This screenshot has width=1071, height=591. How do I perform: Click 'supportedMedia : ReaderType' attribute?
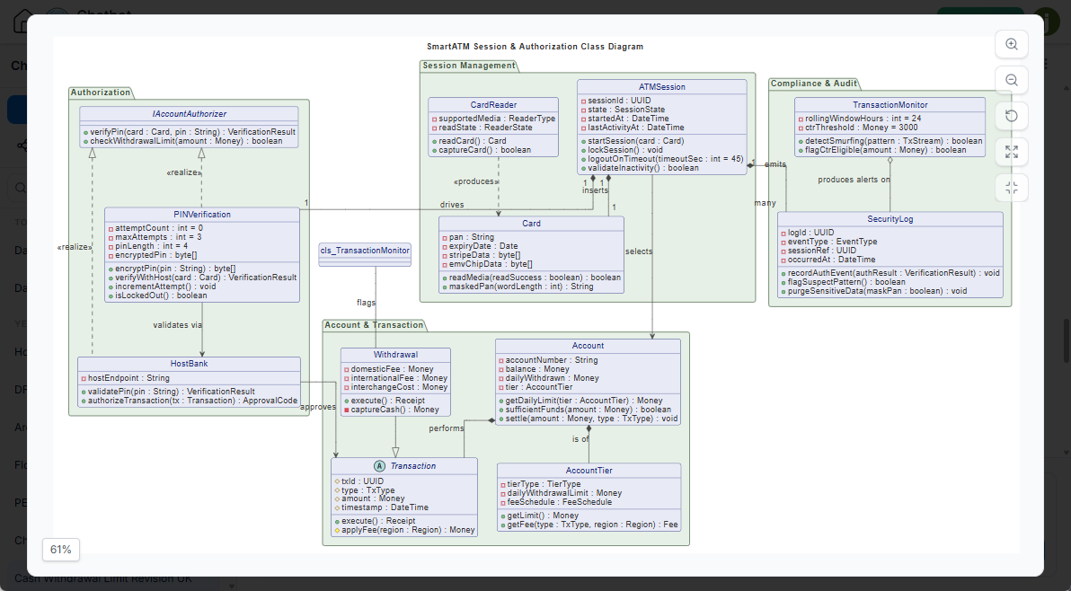pos(497,118)
